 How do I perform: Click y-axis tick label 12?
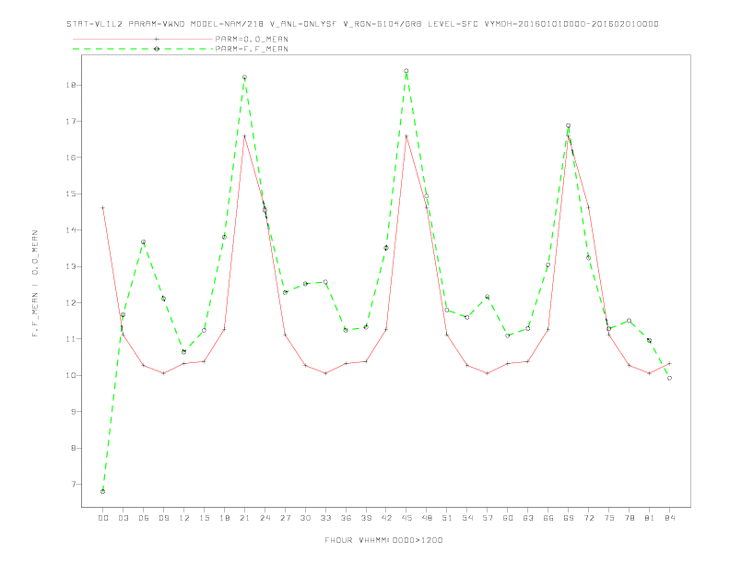click(71, 303)
